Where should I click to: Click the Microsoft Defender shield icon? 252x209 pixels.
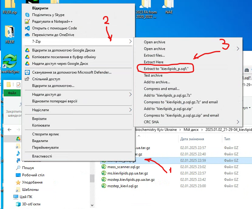click(27, 72)
